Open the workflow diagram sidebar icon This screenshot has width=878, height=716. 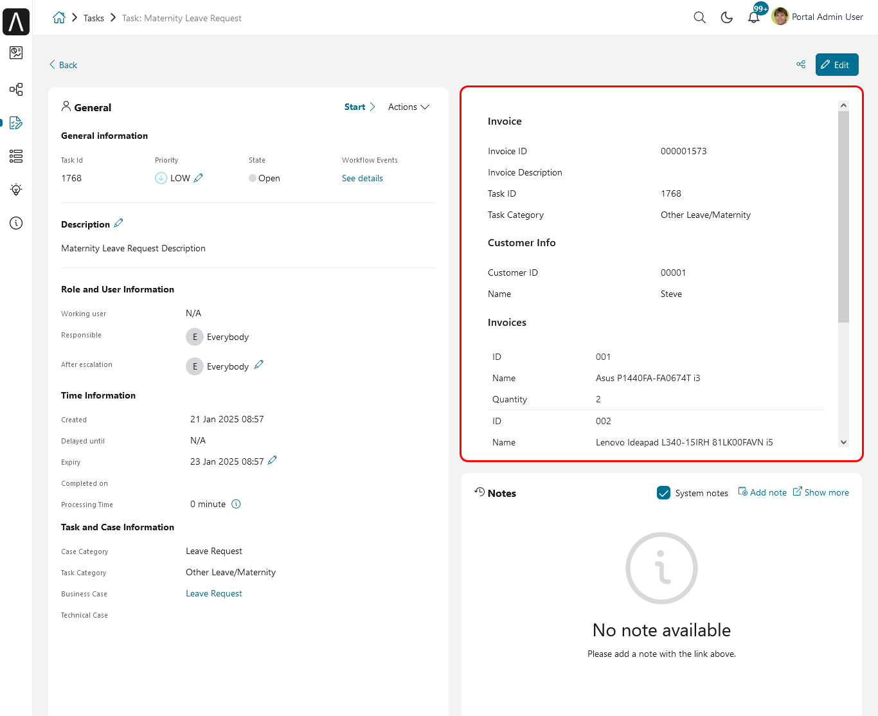coord(16,89)
